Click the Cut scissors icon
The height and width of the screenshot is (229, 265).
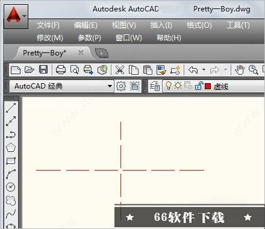(120, 70)
